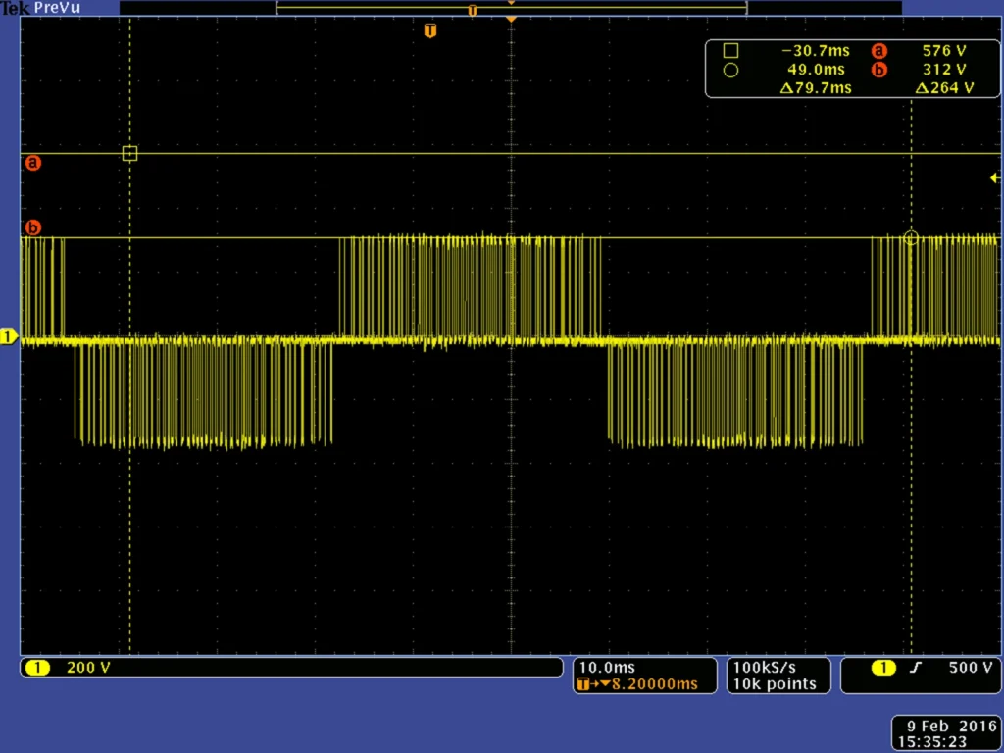Click the circle cursor icon in readout box

[x=729, y=70]
